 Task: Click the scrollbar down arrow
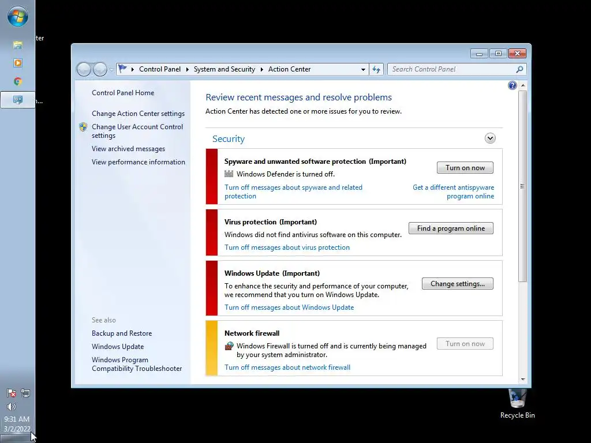pyautogui.click(x=522, y=380)
